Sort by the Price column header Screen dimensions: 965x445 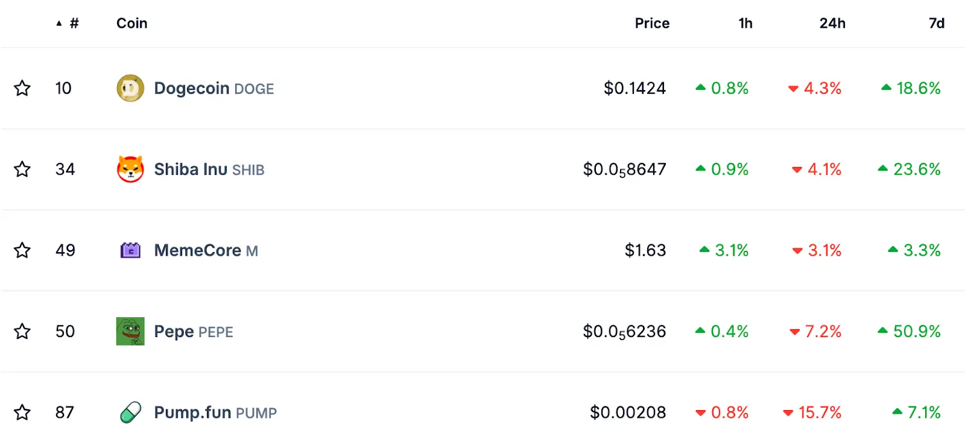[651, 24]
